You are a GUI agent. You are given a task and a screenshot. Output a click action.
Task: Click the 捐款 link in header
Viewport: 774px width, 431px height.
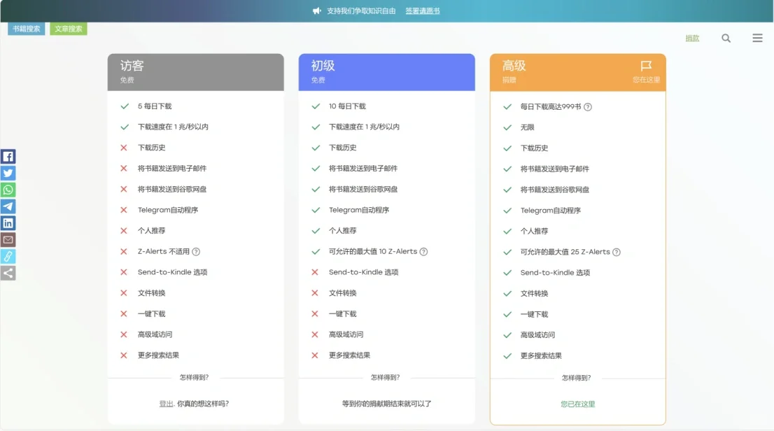[692, 38]
